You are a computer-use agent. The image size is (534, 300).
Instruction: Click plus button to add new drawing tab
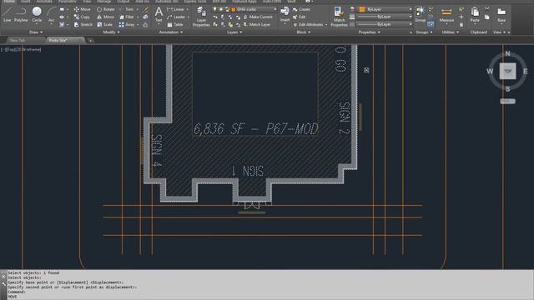pyautogui.click(x=90, y=41)
